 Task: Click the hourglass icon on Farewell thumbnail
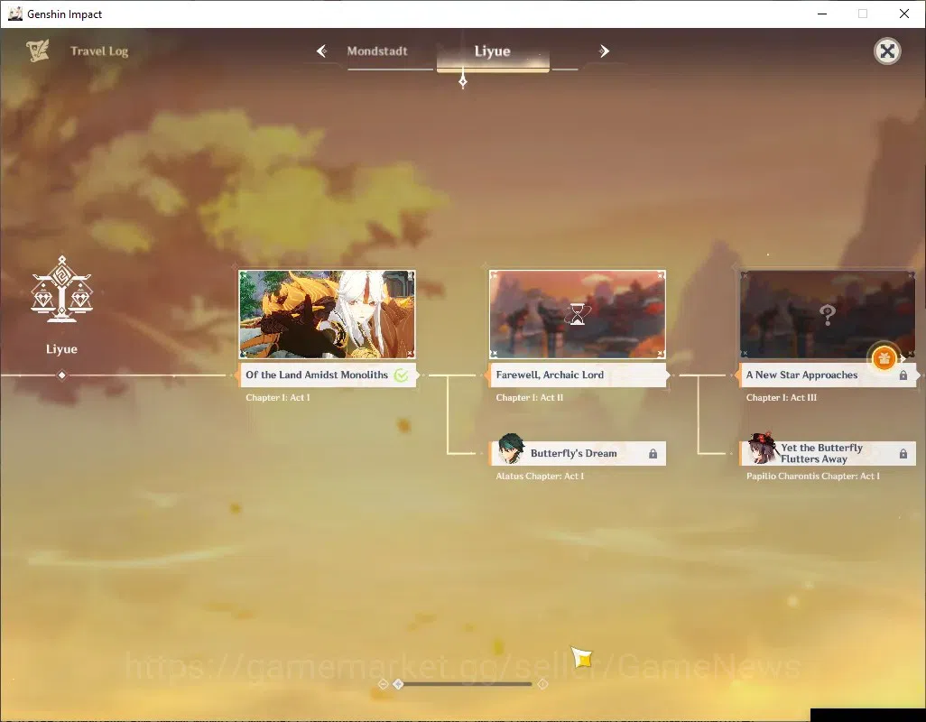pos(578,314)
